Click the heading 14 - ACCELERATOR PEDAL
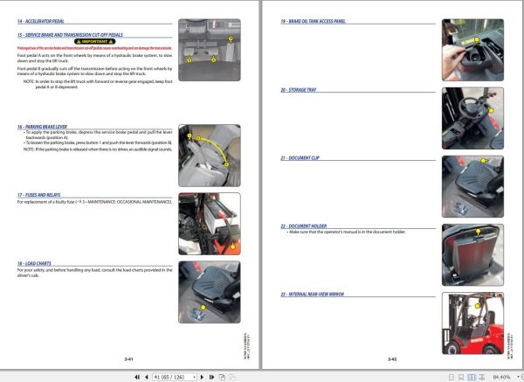 41,21
